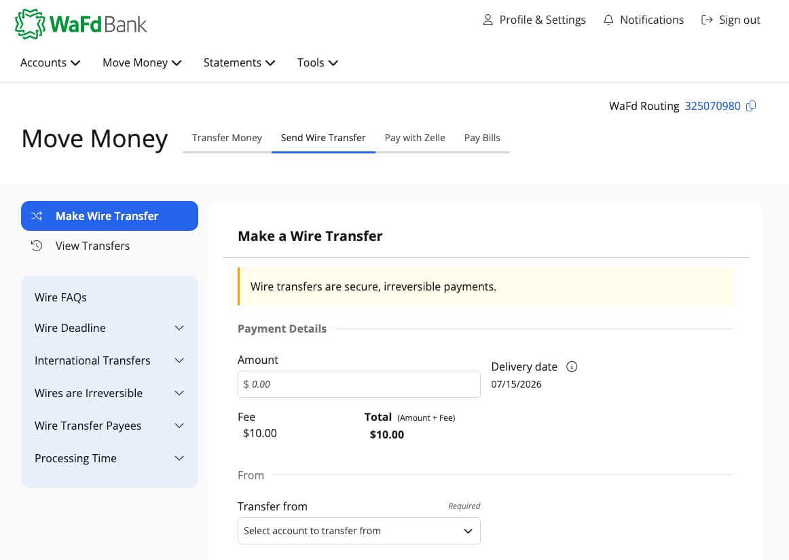Click the Move Money page title

click(94, 139)
